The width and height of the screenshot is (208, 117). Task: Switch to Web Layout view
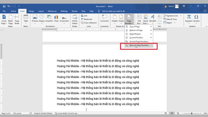(x=178, y=113)
